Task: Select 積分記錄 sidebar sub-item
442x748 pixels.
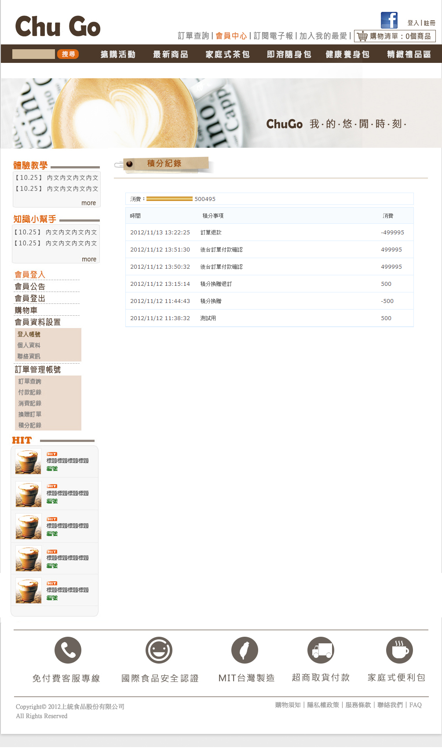Action: tap(30, 425)
